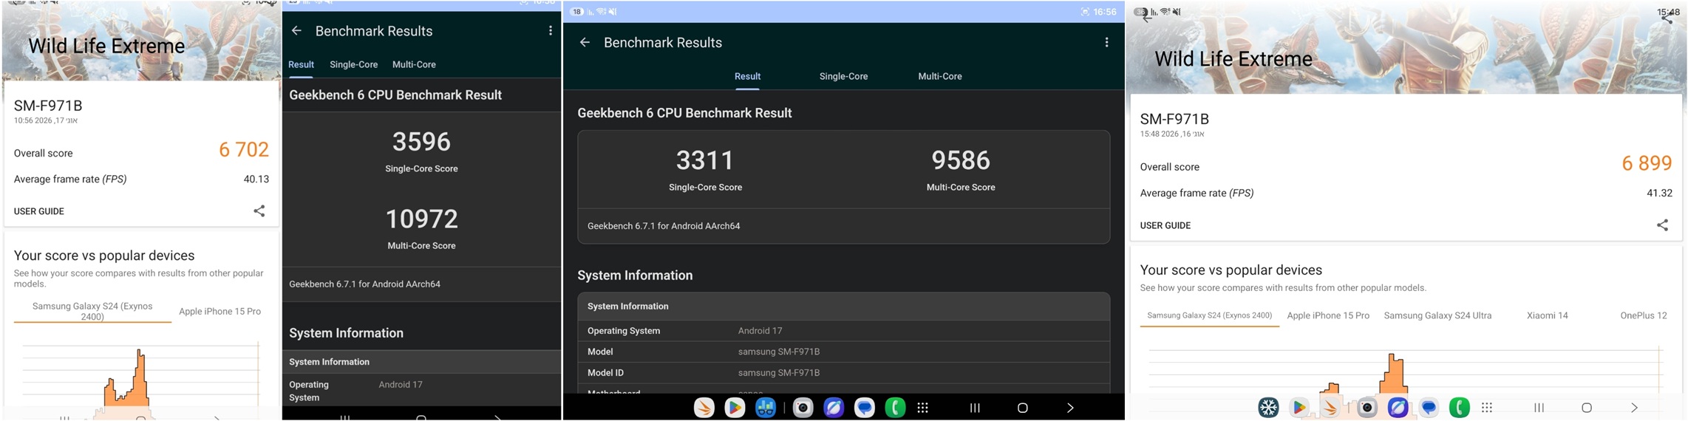Open the three-dot menu on the 3311 Geekbench screen
The width and height of the screenshot is (1688, 421).
click(x=1106, y=43)
